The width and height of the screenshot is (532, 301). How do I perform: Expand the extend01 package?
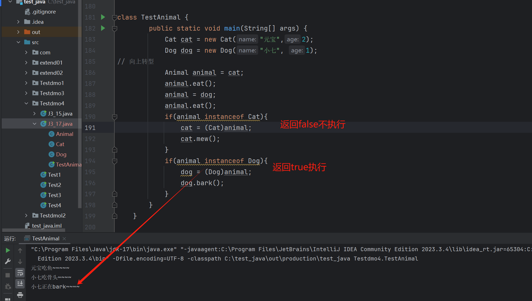(26, 63)
